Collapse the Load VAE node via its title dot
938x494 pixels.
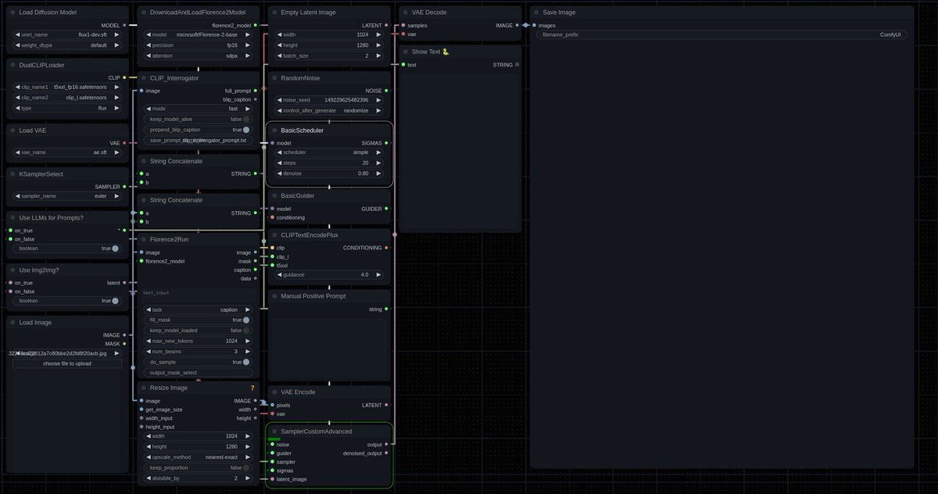tap(13, 130)
